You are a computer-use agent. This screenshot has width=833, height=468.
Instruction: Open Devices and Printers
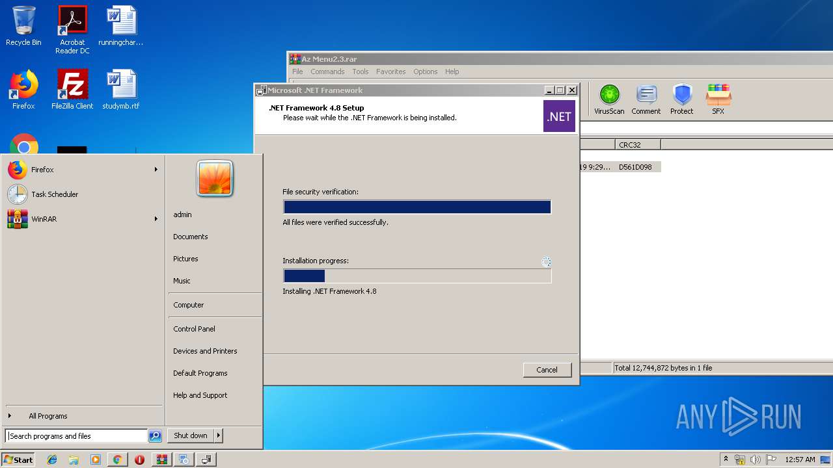(x=205, y=351)
